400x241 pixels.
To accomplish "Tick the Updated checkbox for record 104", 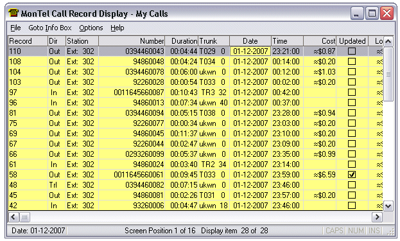I will pyautogui.click(x=352, y=72).
